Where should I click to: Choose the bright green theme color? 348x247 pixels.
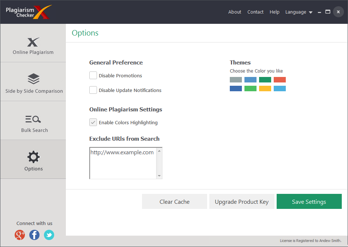(250, 88)
